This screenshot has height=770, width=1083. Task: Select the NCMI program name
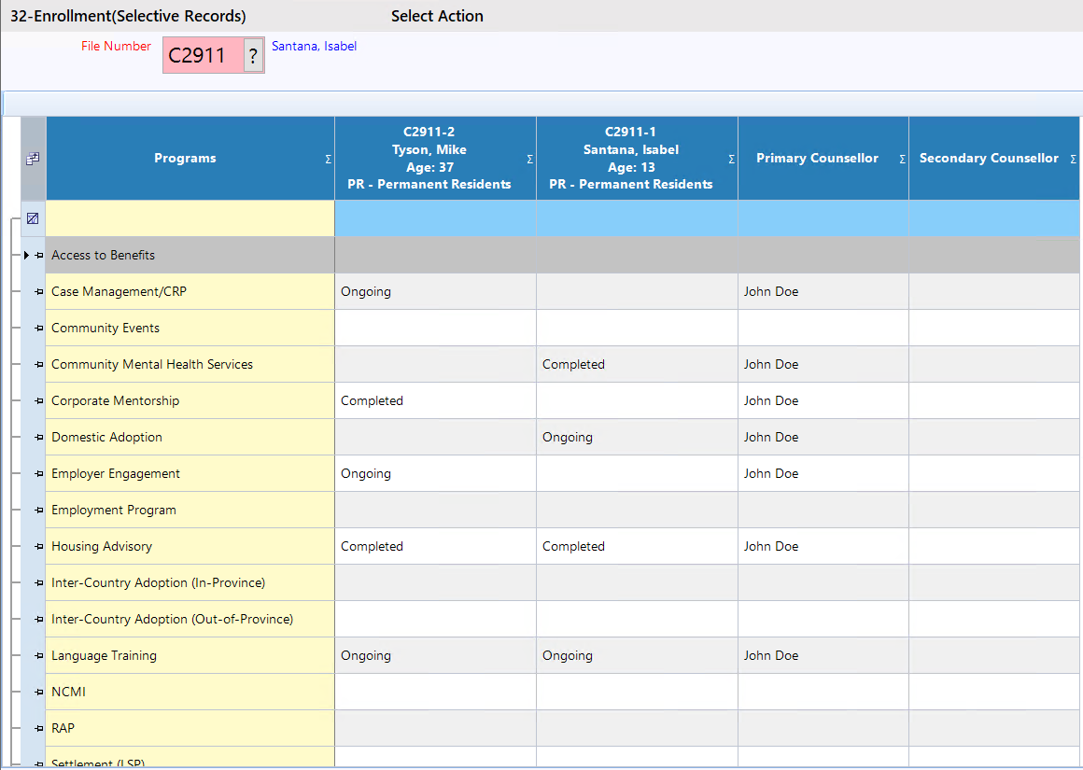coord(68,693)
